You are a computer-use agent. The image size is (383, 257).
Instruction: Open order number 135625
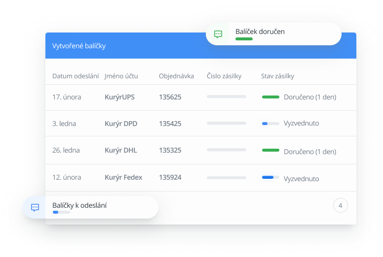(170, 97)
